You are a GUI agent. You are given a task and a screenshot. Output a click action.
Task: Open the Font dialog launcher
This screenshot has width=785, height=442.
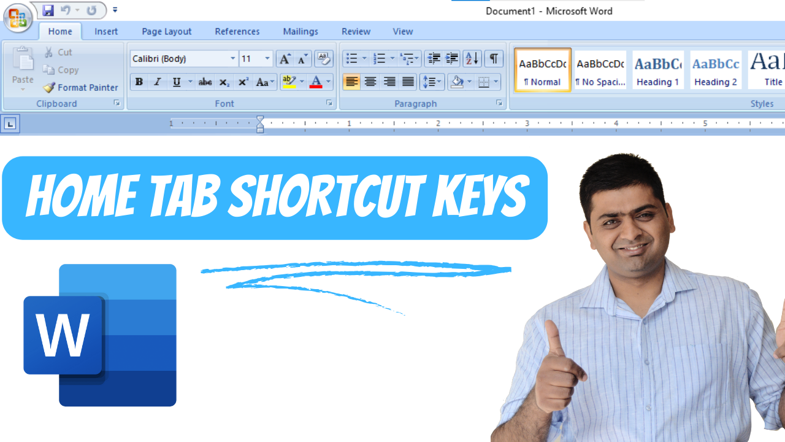click(x=329, y=103)
